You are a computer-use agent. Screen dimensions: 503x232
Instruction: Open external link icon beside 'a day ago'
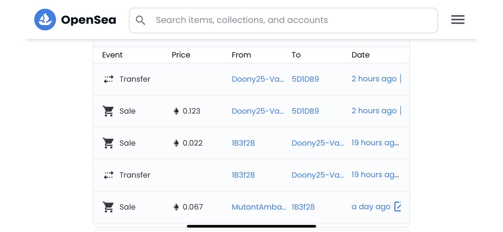coord(398,207)
